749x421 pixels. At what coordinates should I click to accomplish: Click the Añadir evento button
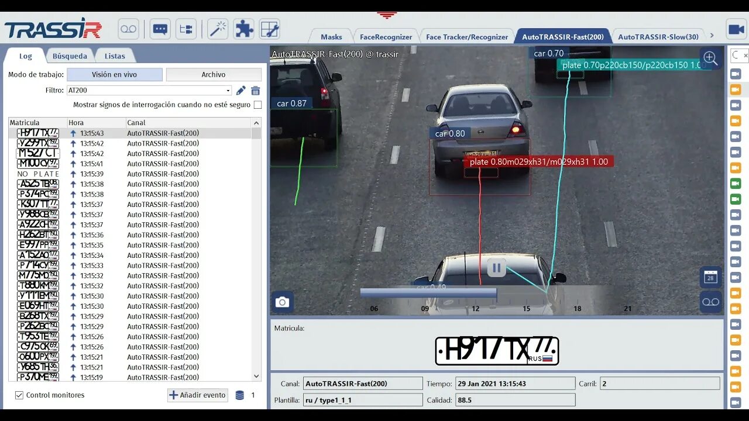[198, 395]
